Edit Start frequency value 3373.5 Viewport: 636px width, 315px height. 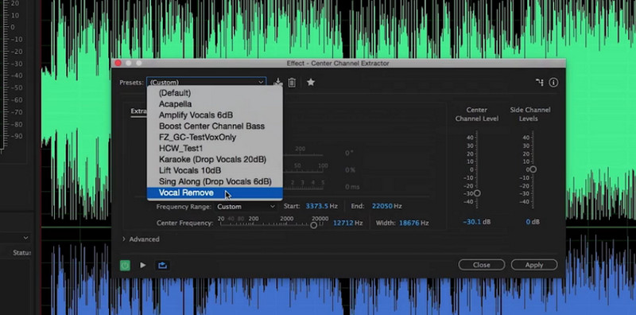pos(316,206)
